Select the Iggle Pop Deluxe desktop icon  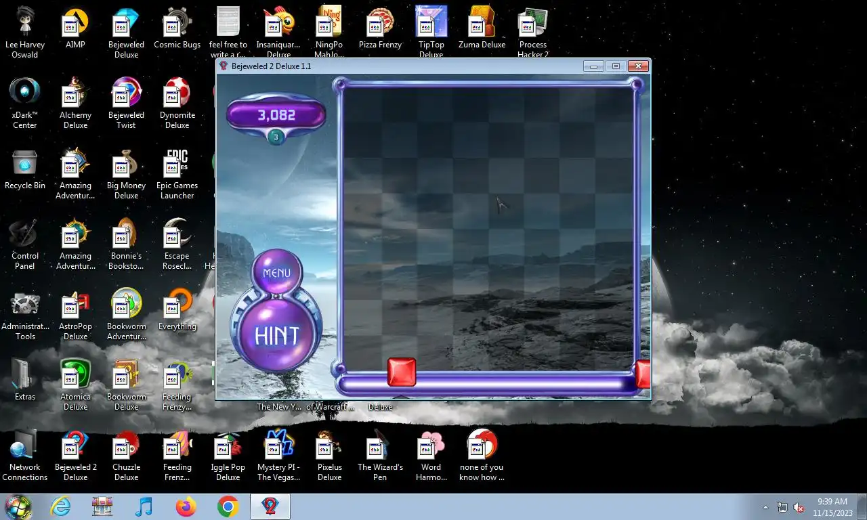click(x=228, y=454)
